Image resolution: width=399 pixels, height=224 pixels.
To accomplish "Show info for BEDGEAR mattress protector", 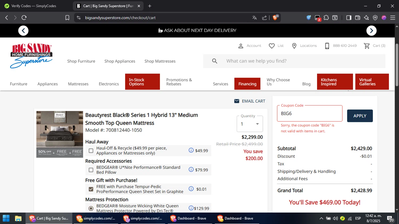I will point(191,208).
